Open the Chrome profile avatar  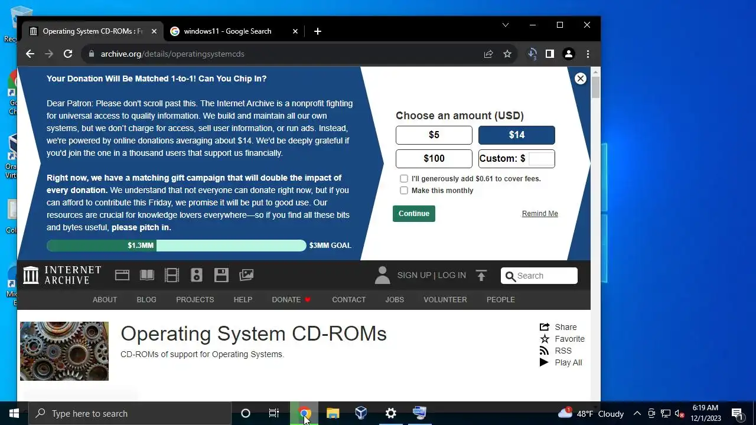pos(569,54)
